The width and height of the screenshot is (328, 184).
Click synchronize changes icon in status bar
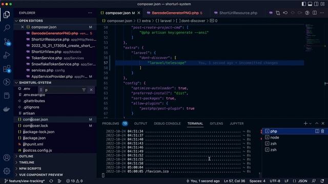[51, 181]
